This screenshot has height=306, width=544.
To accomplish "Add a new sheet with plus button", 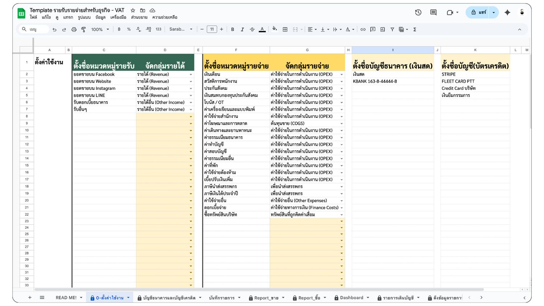I will coord(30,298).
